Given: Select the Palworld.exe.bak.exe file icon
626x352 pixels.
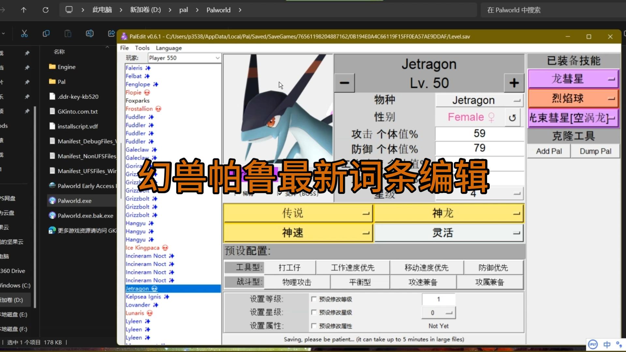Looking at the screenshot, I should (52, 215).
